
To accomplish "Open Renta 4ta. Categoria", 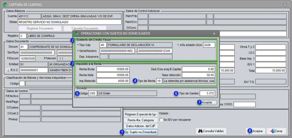I will 141,120.
